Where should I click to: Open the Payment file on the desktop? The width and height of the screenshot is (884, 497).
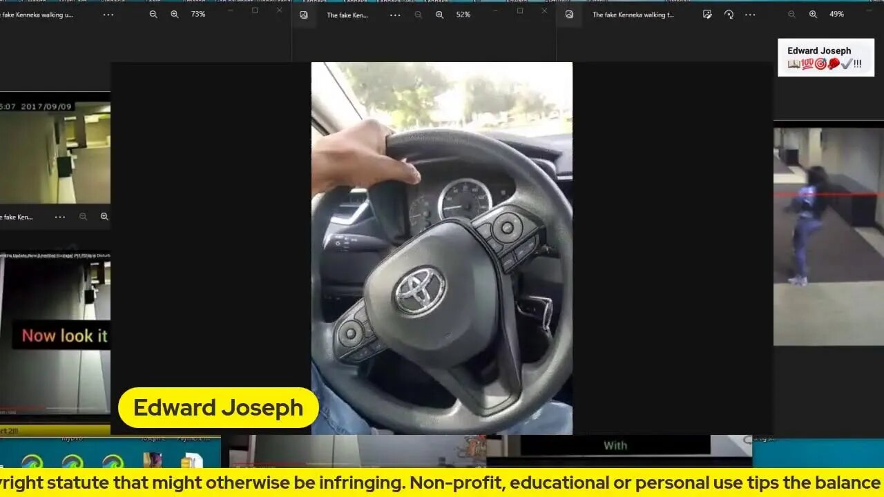[191, 461]
